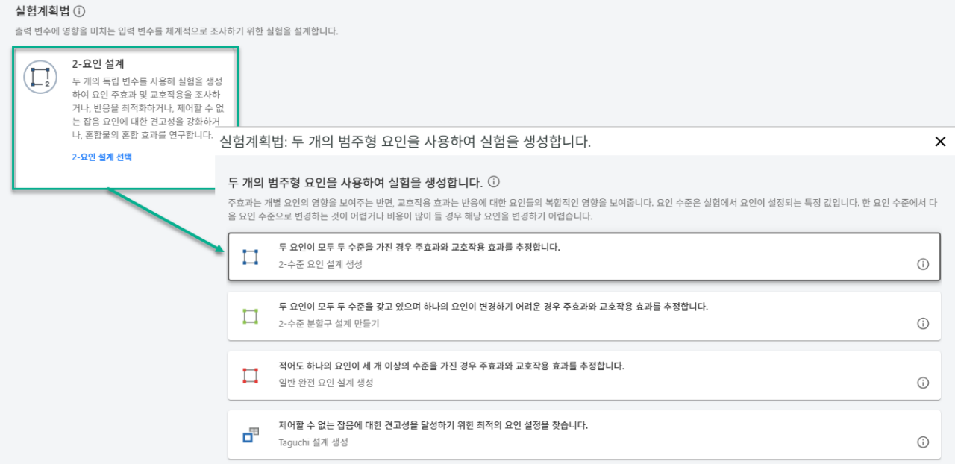Select the red 일반 완전 요인 설계 icon
Image resolution: width=955 pixels, height=464 pixels.
pyautogui.click(x=251, y=374)
